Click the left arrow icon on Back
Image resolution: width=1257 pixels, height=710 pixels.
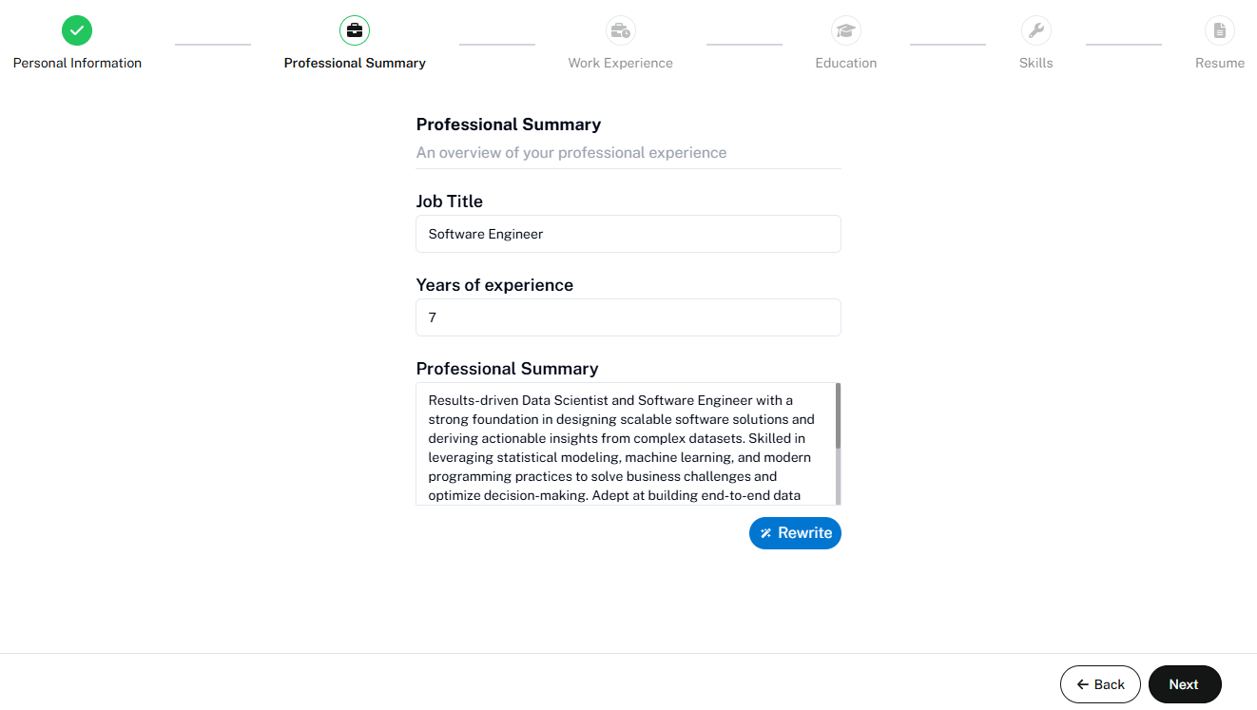[1082, 684]
